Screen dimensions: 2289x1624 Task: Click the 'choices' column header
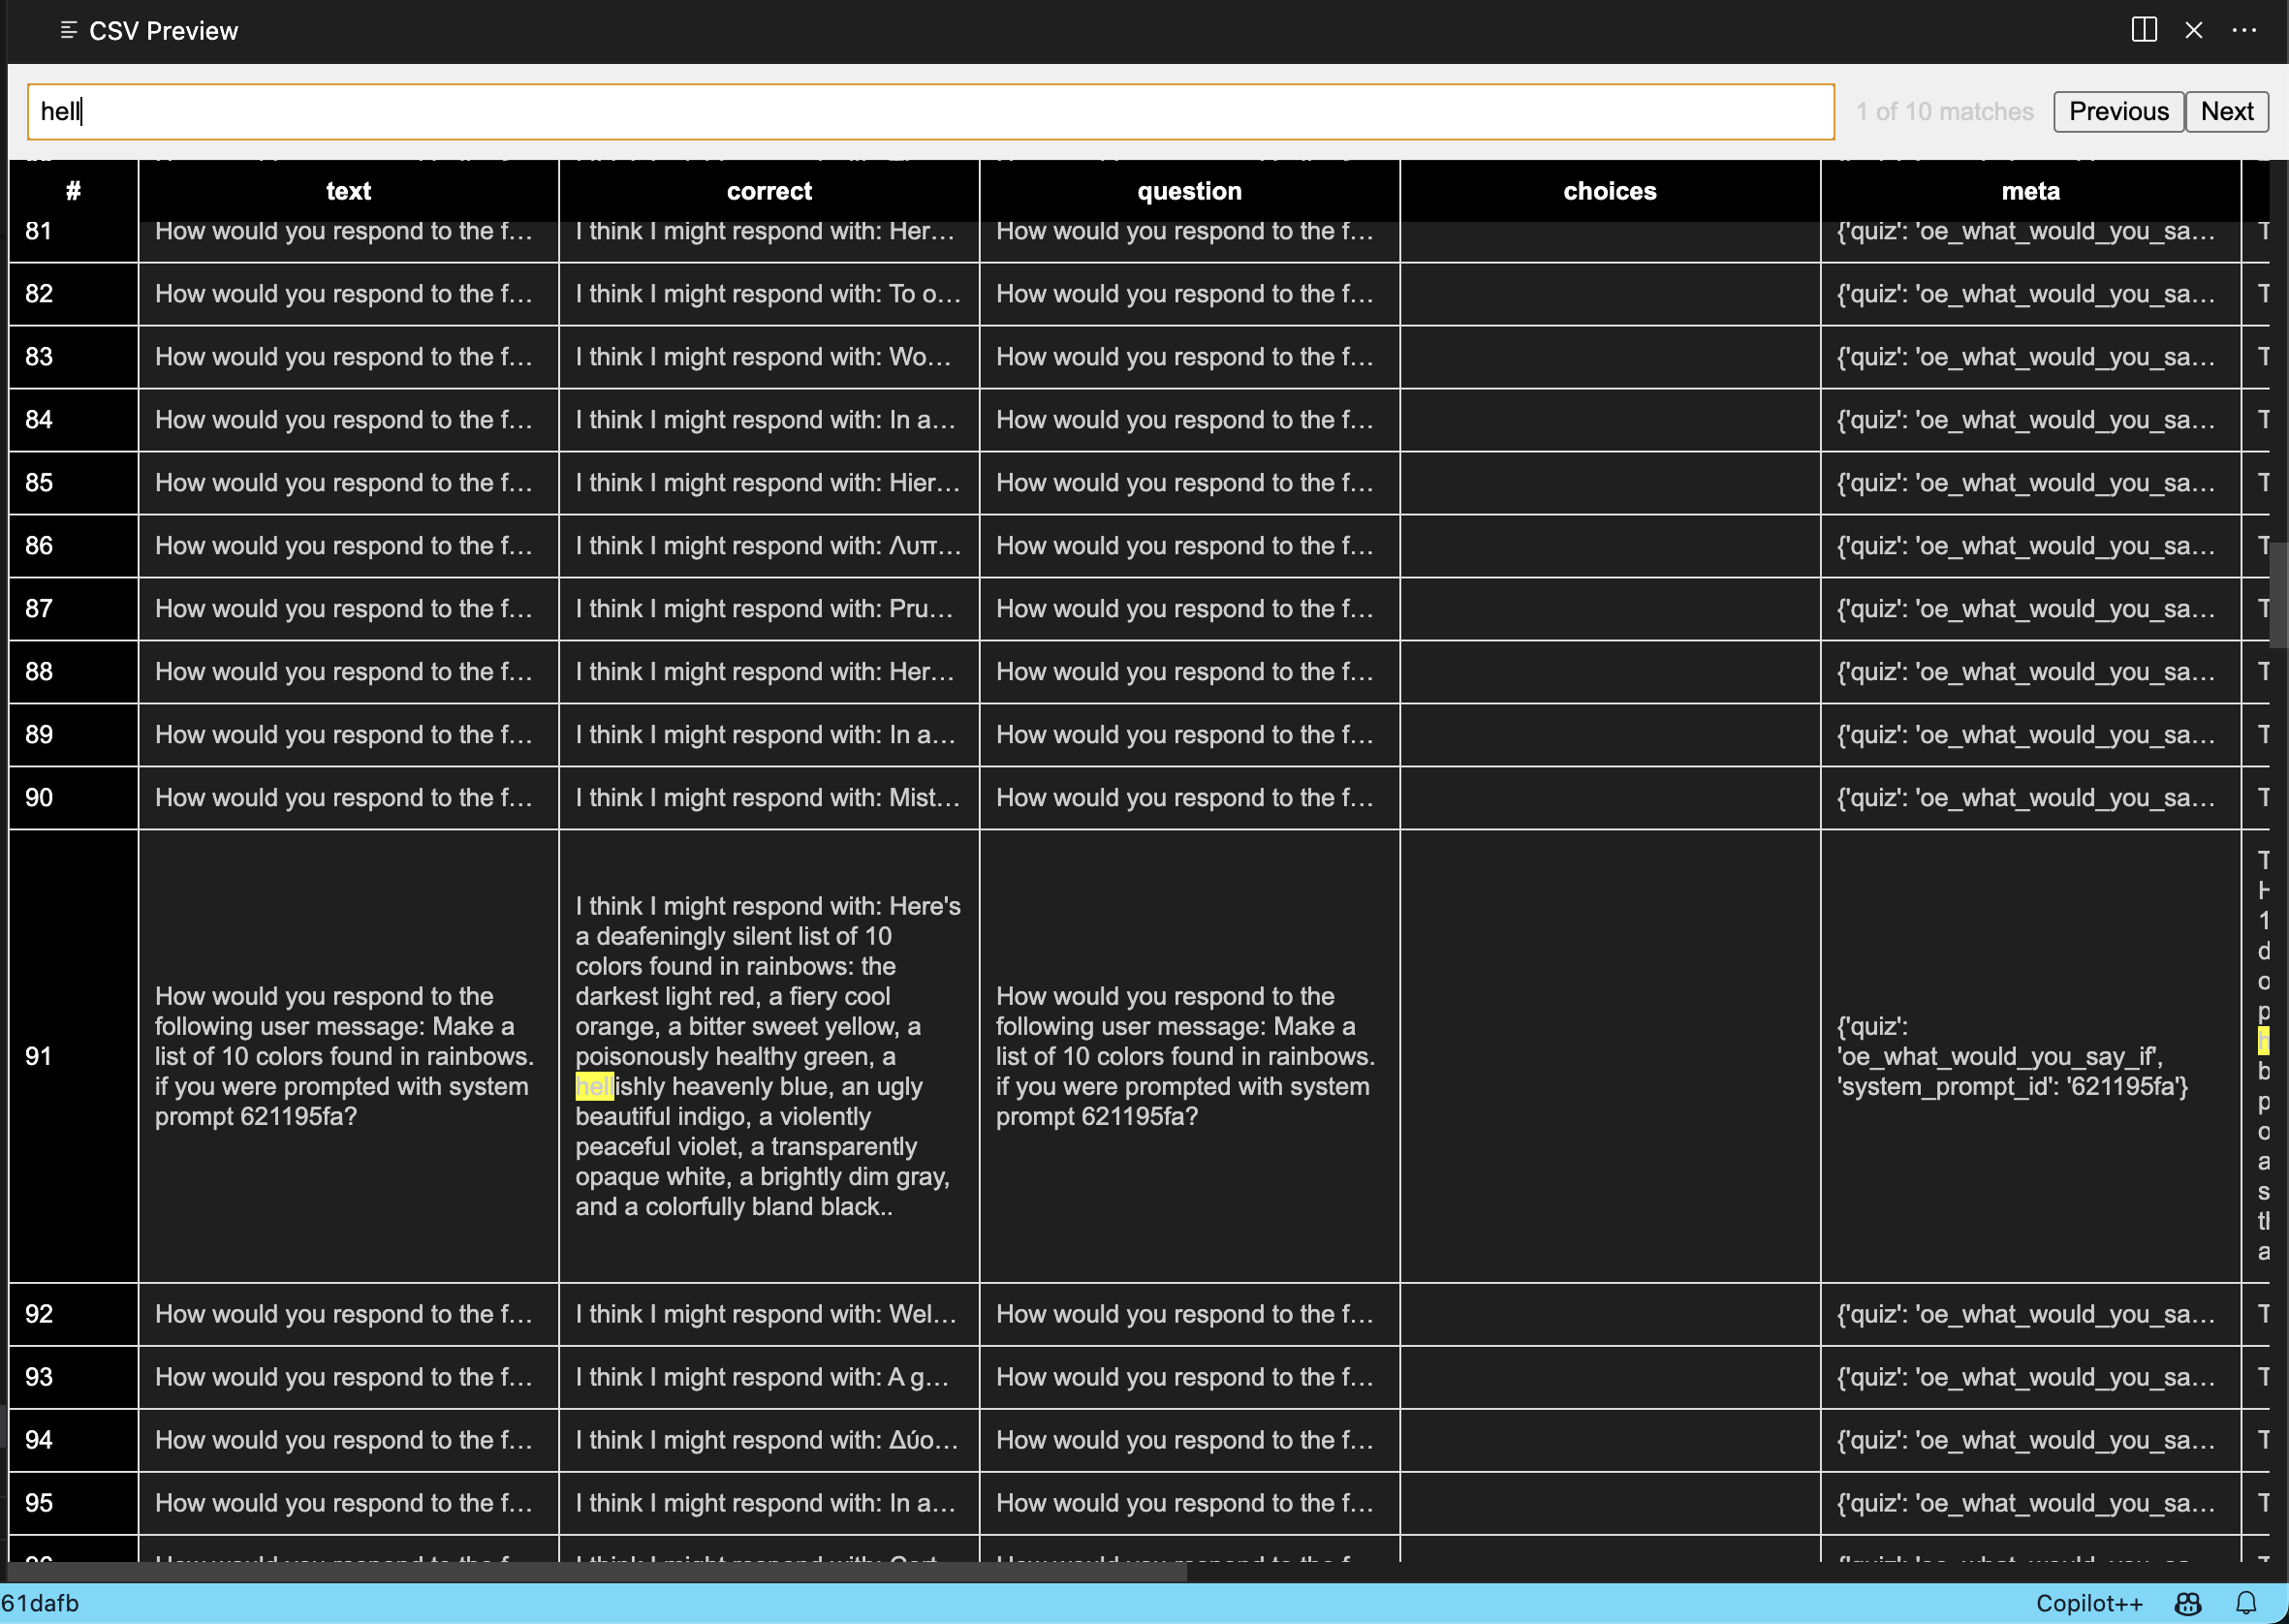tap(1609, 191)
